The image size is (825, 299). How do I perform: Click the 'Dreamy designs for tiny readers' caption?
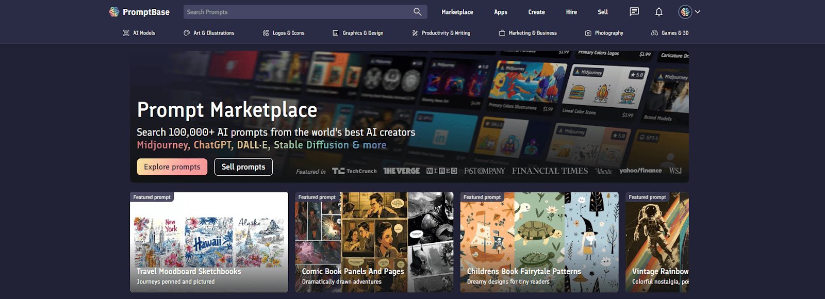tap(508, 282)
